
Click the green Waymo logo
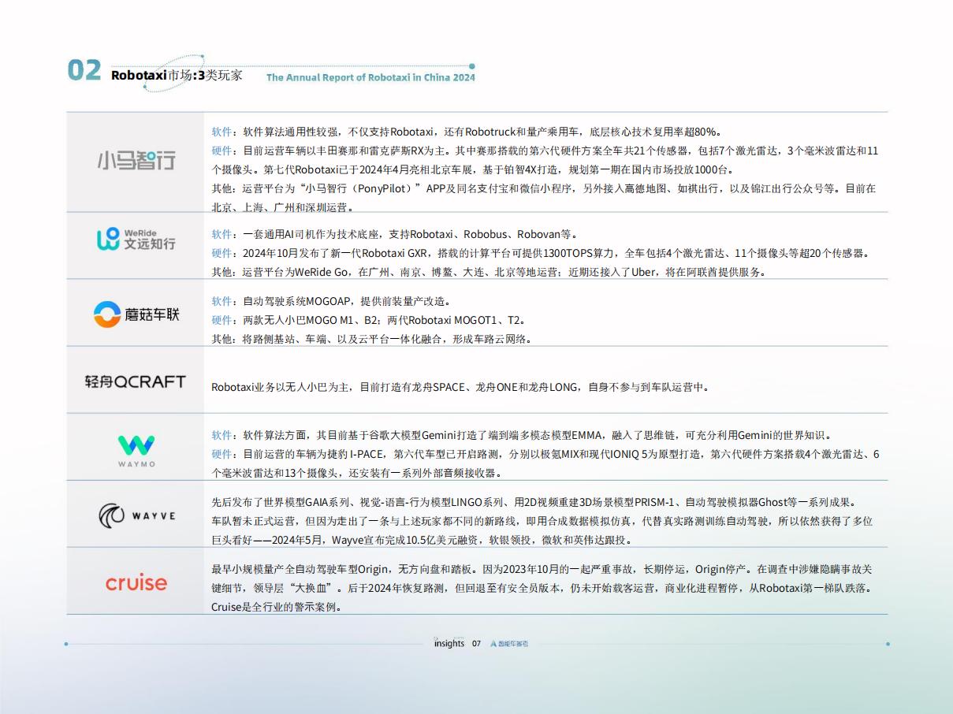136,451
